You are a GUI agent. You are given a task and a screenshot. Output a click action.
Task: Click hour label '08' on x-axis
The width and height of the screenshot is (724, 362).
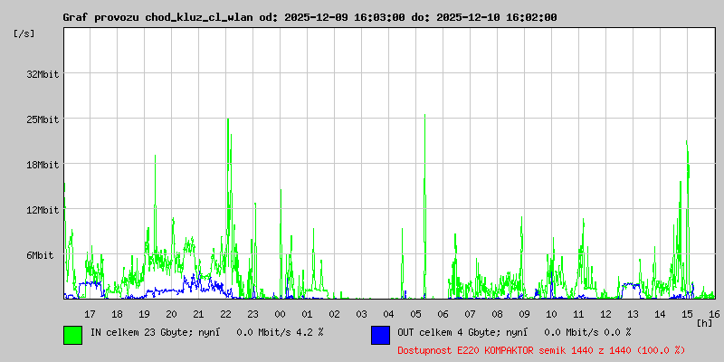497,314
